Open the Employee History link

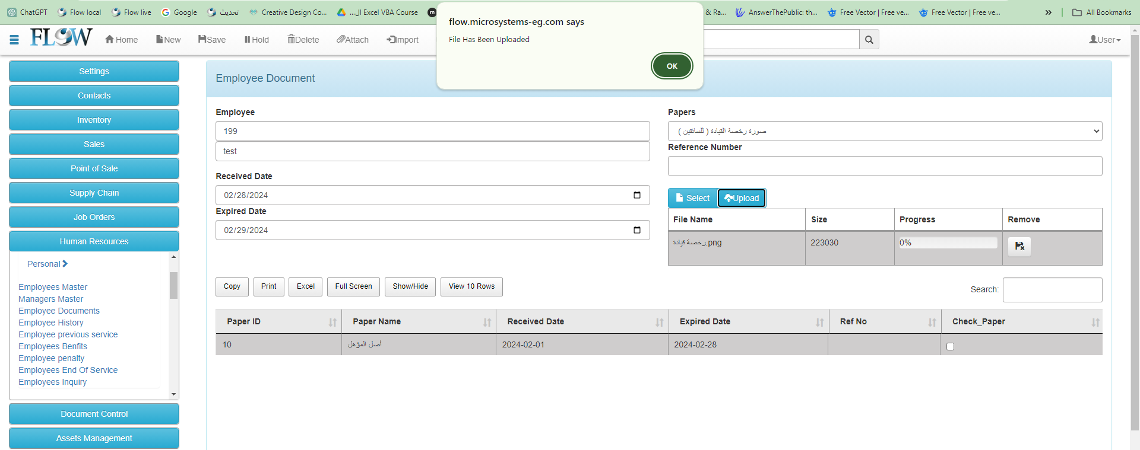click(51, 323)
